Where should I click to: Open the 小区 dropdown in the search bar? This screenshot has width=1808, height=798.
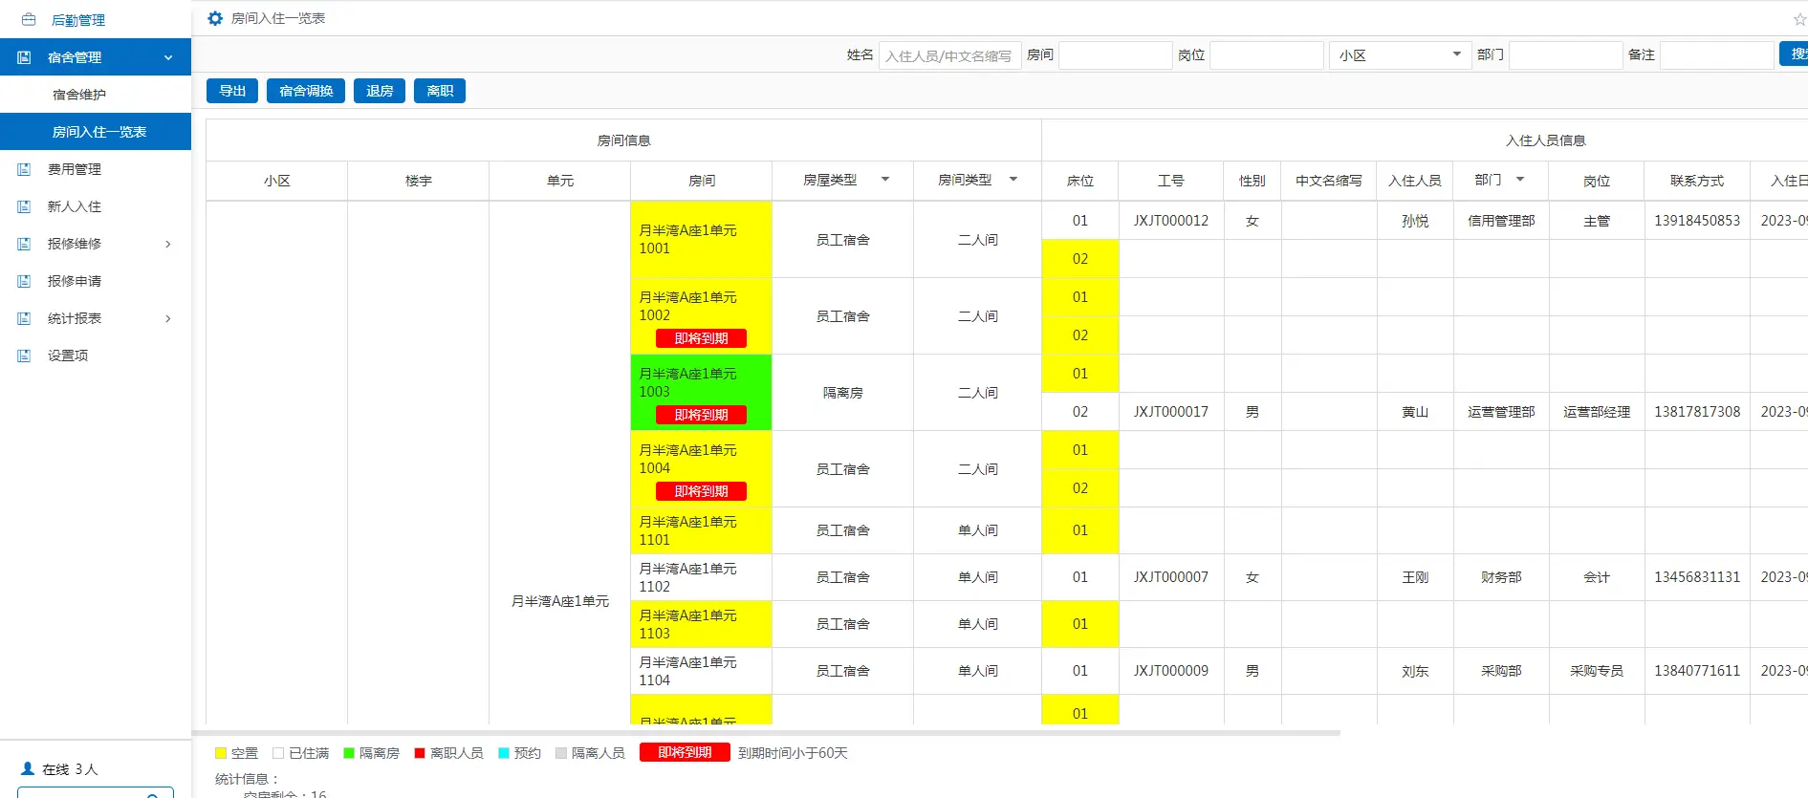tap(1399, 55)
